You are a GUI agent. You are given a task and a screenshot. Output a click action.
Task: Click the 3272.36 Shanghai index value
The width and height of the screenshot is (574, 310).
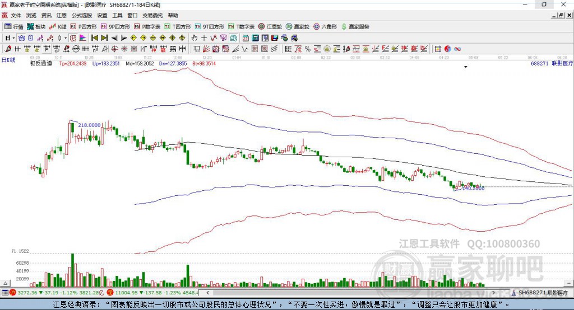(x=27, y=293)
